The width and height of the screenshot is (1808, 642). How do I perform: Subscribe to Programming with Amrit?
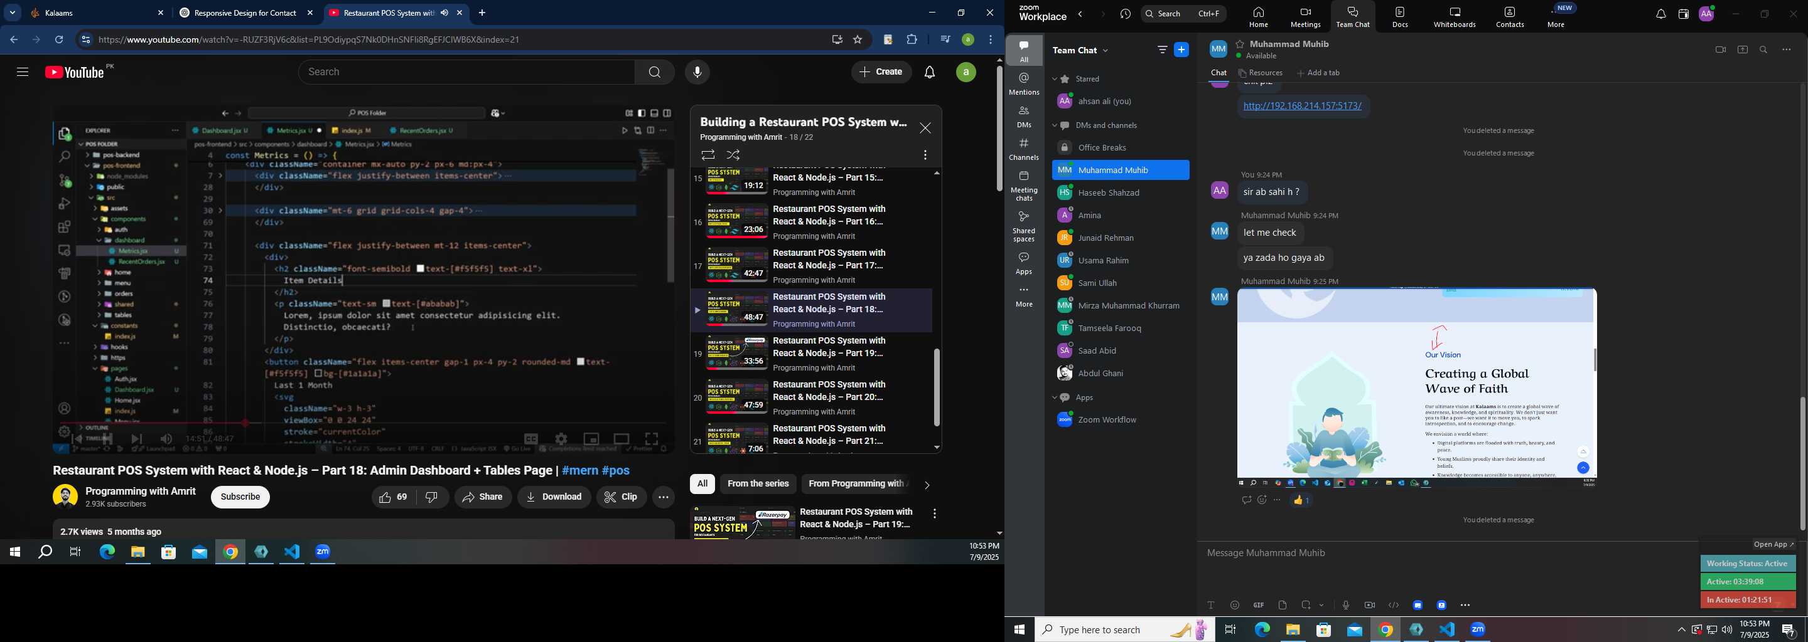coord(240,497)
